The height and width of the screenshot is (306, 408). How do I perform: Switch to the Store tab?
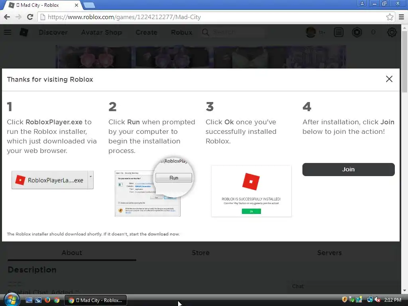201,253
